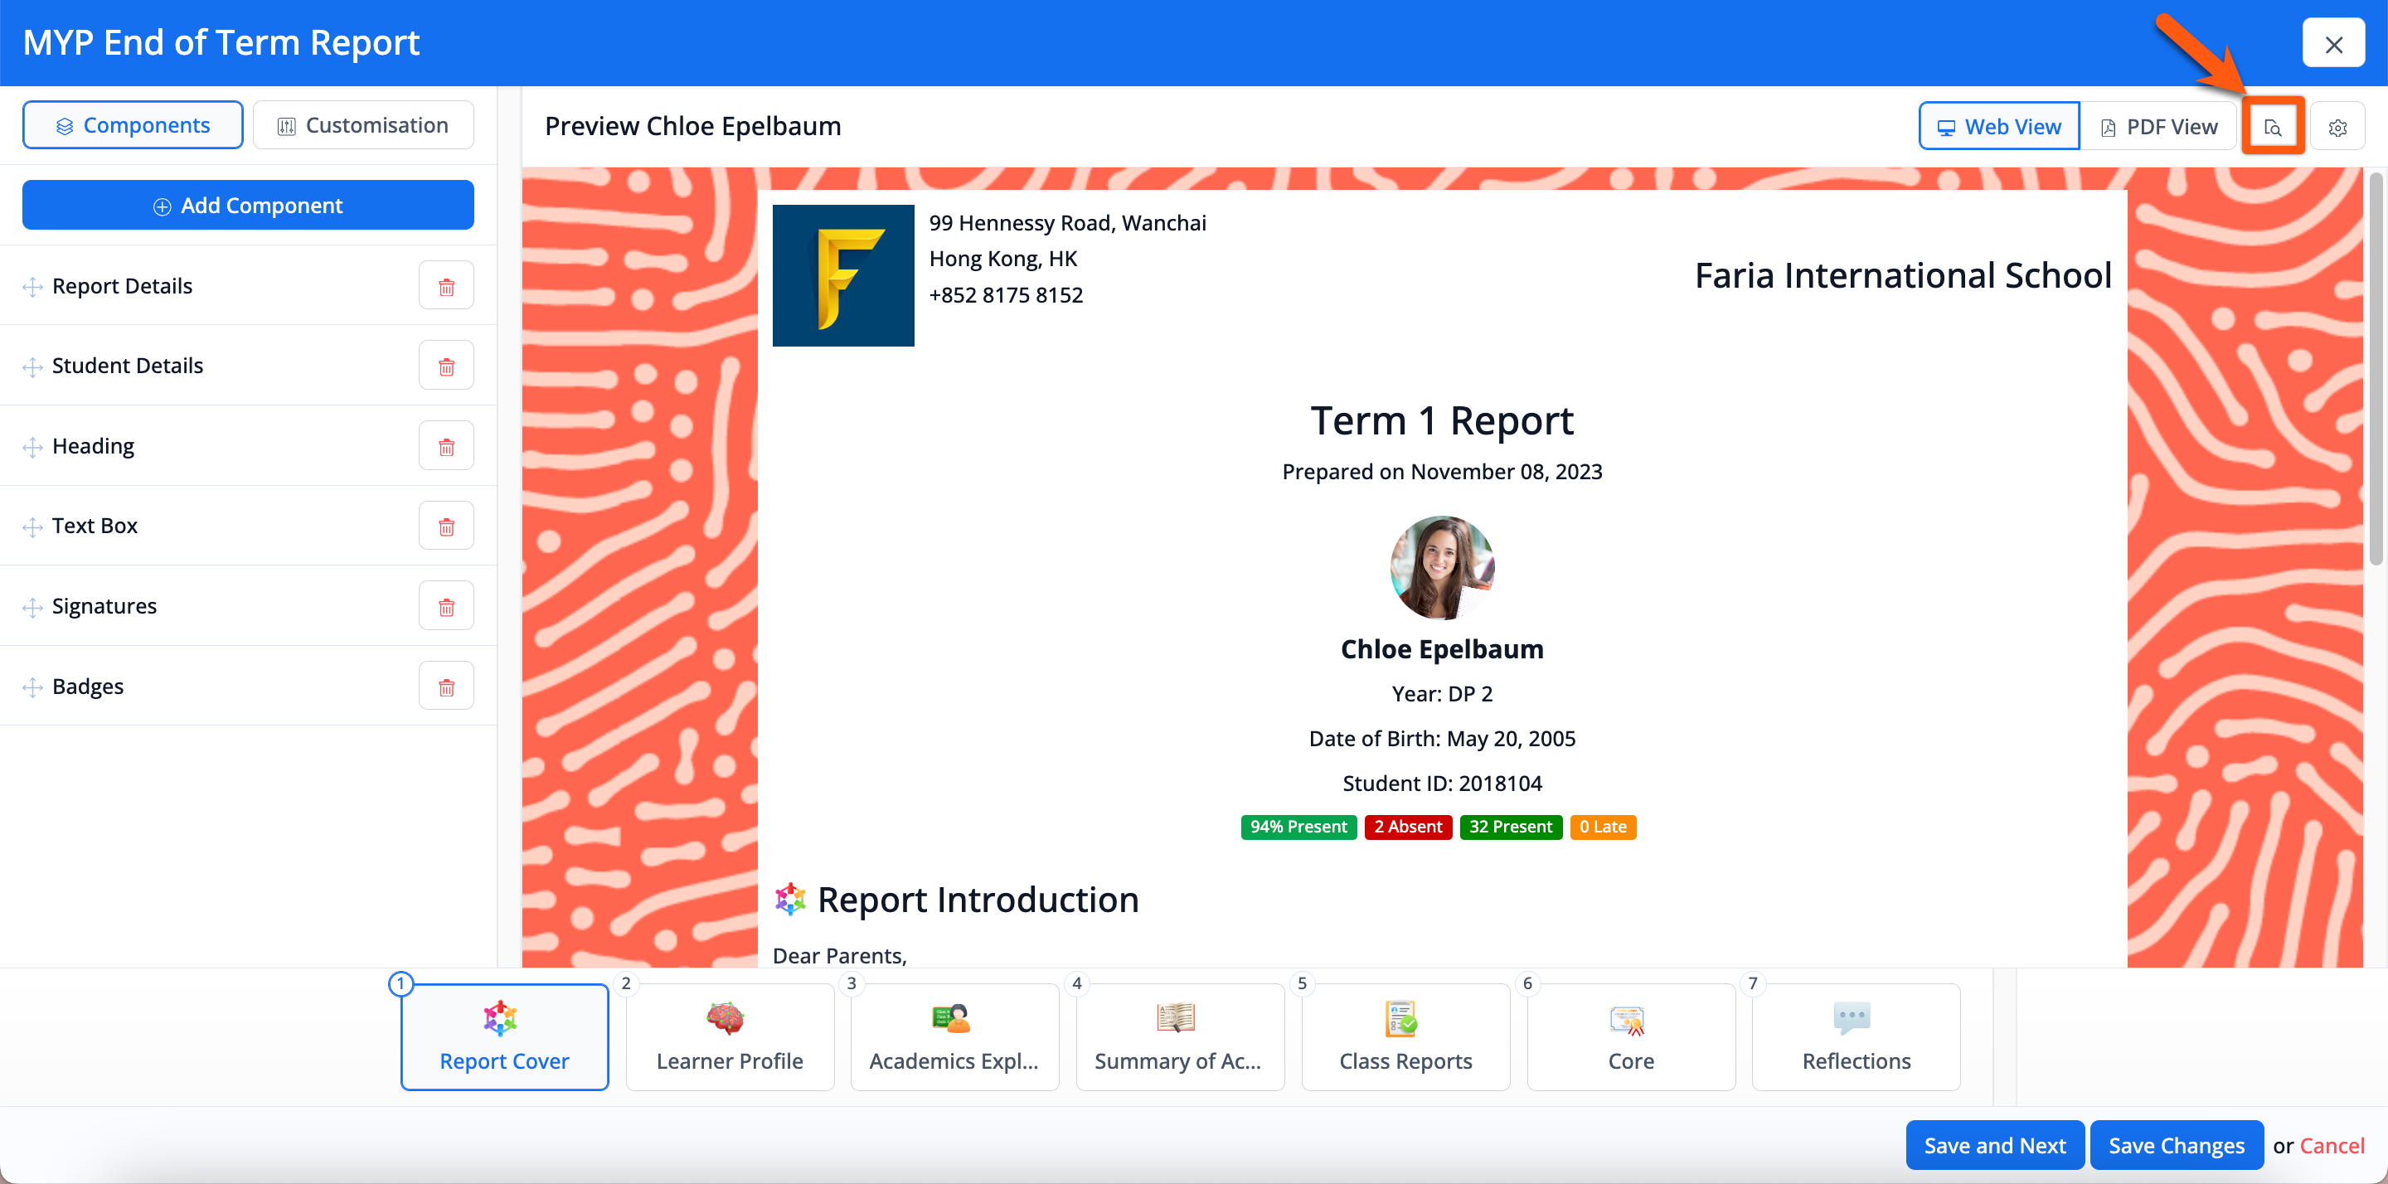This screenshot has height=1184, width=2388.
Task: Open Academics Expl... page
Action: [x=954, y=1036]
